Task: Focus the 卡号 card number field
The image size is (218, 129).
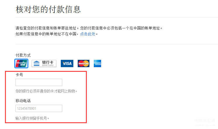Action: [39, 83]
